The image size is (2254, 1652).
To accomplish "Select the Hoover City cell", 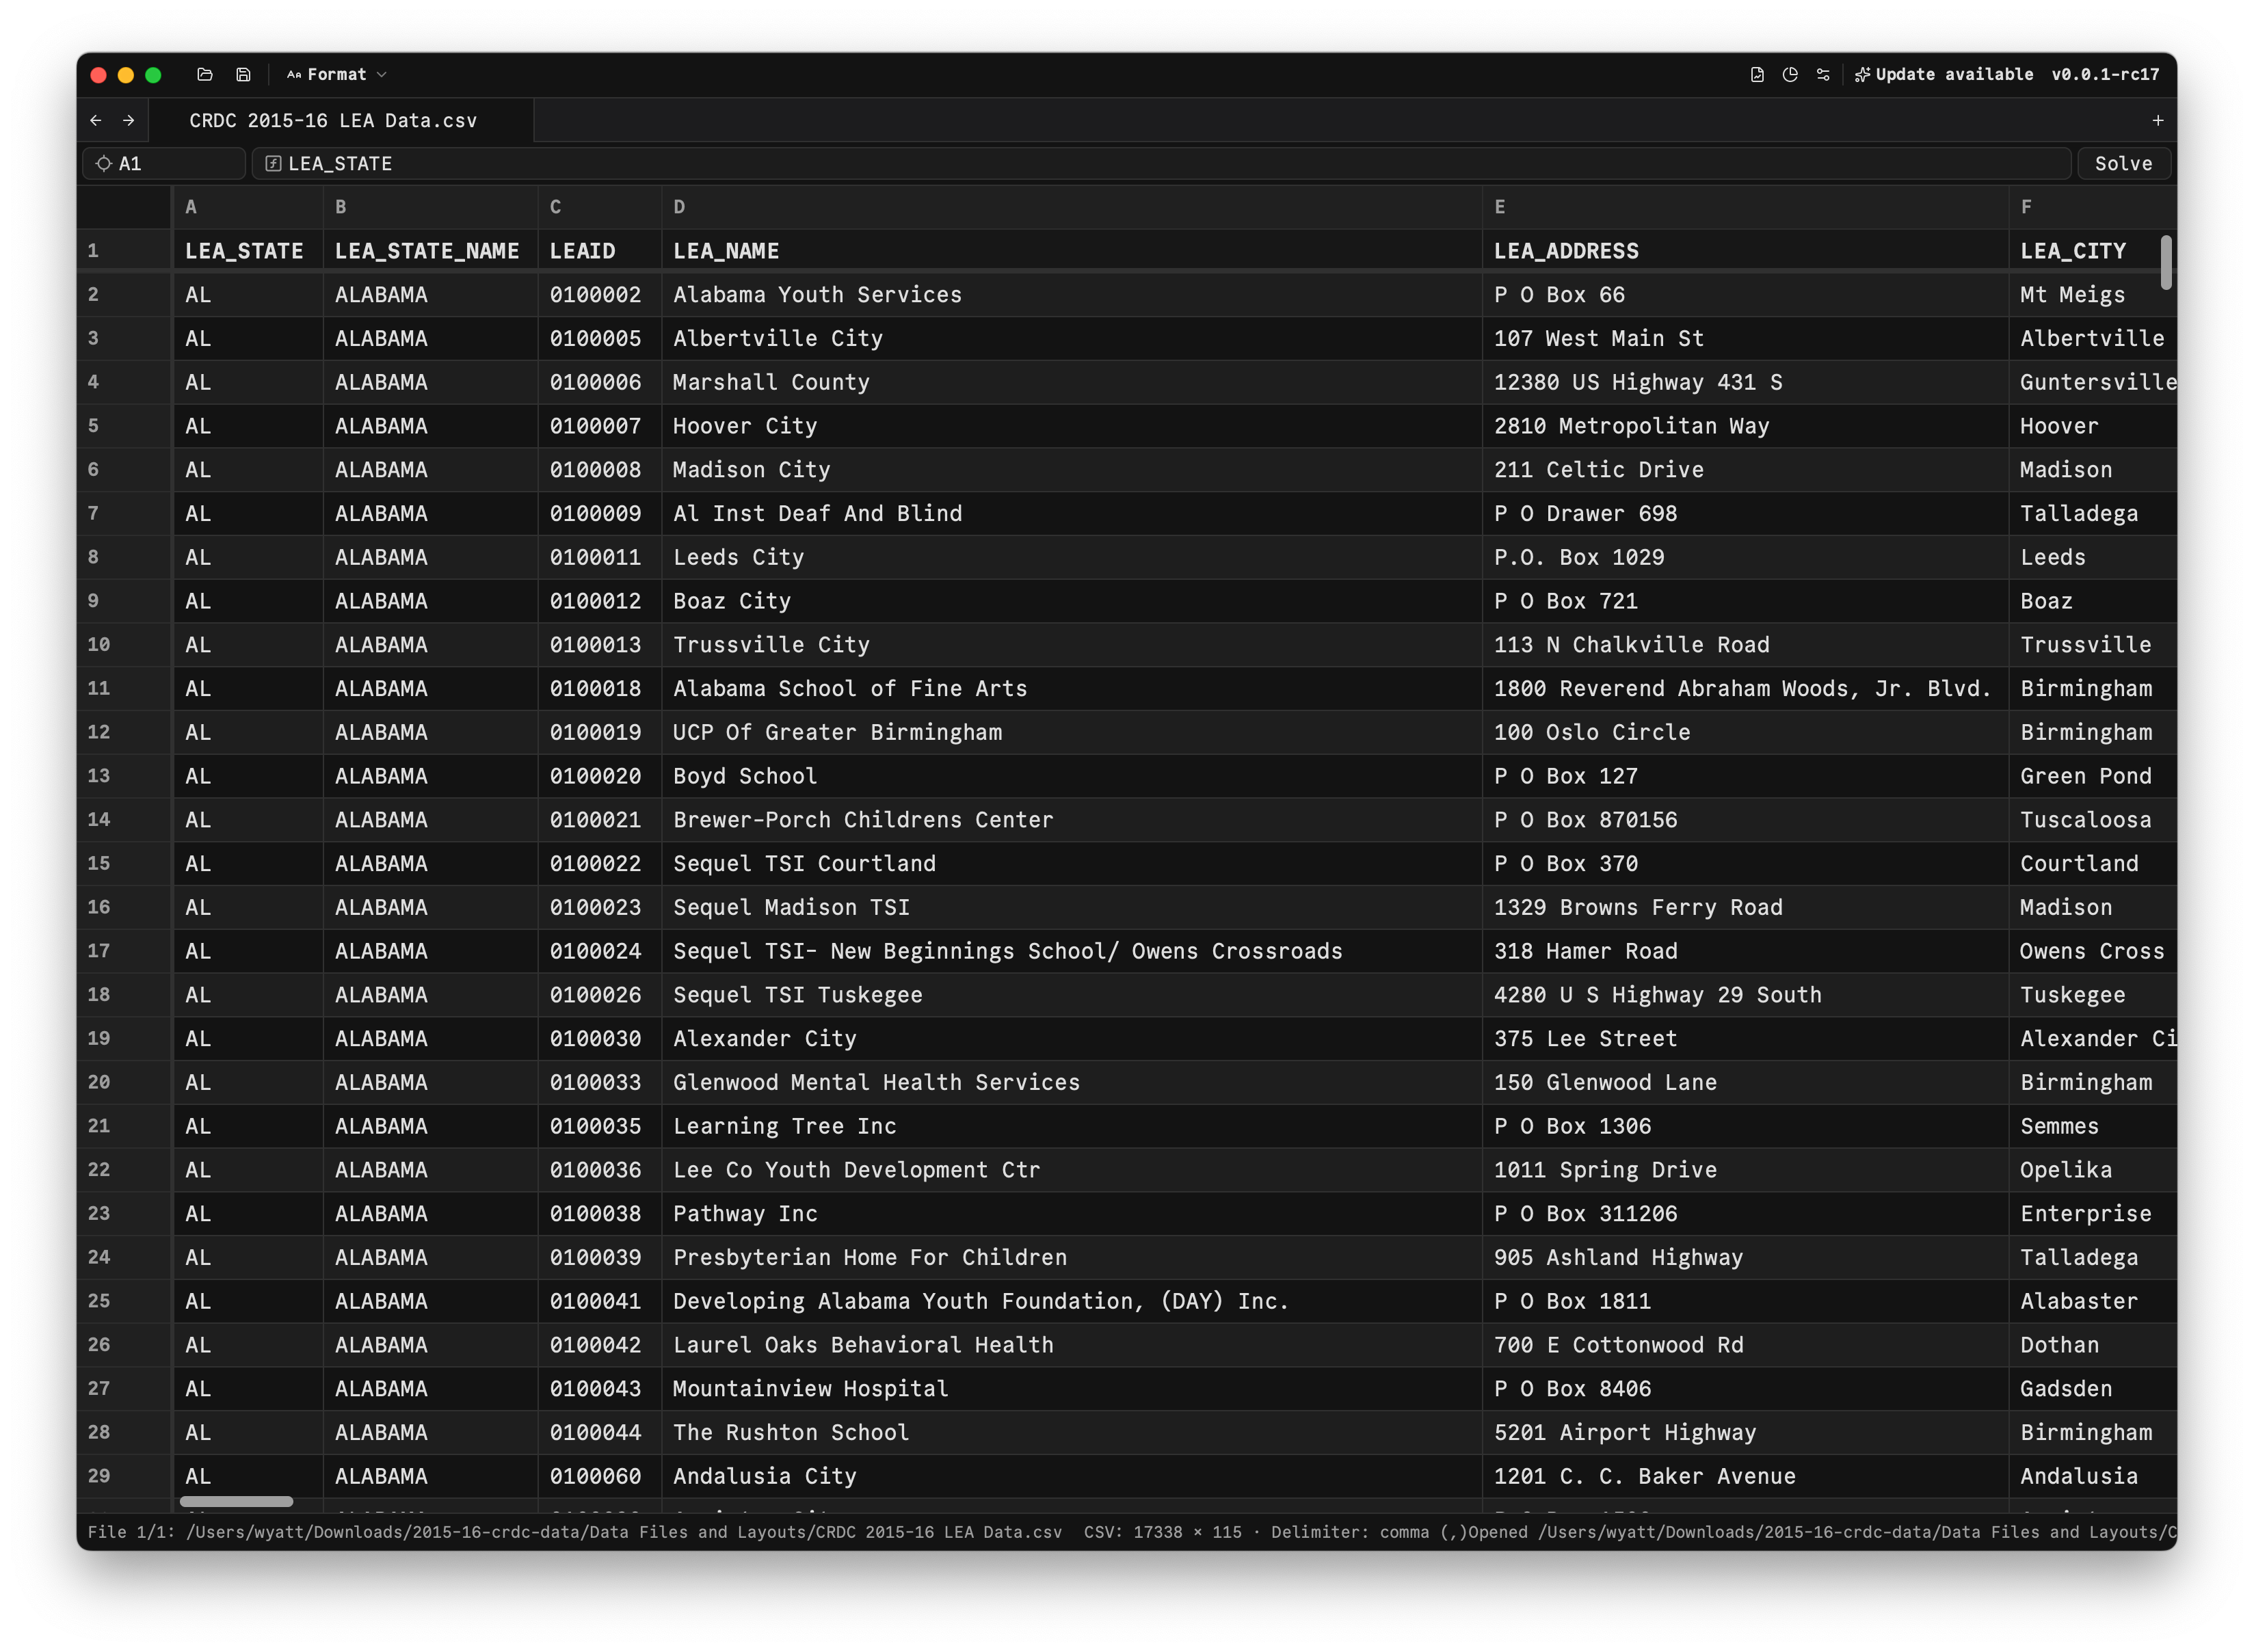I will 1071,426.
